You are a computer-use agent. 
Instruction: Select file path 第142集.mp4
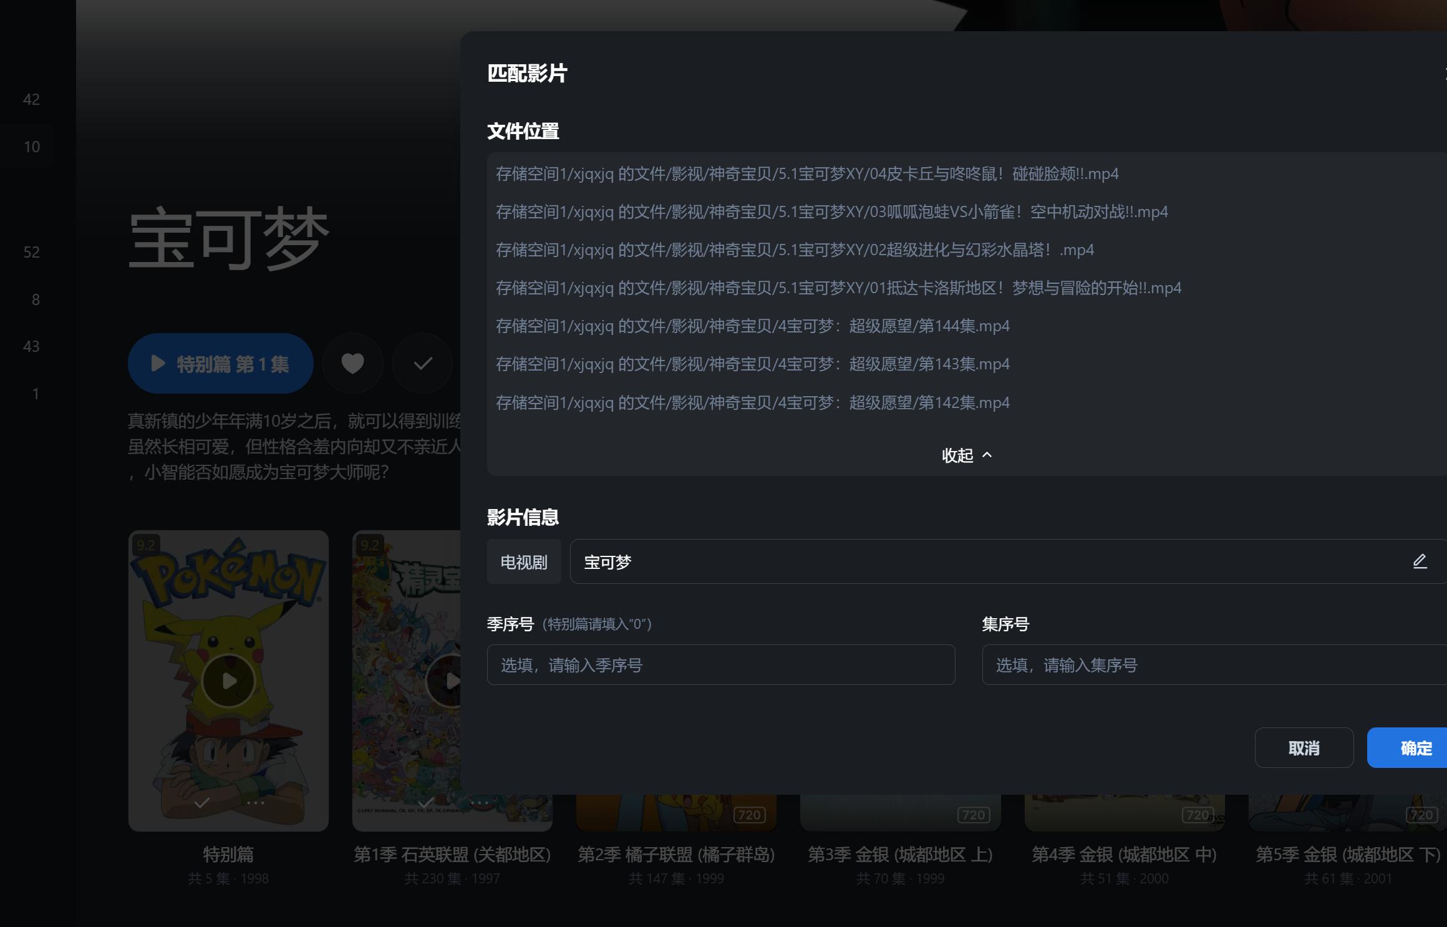(752, 403)
